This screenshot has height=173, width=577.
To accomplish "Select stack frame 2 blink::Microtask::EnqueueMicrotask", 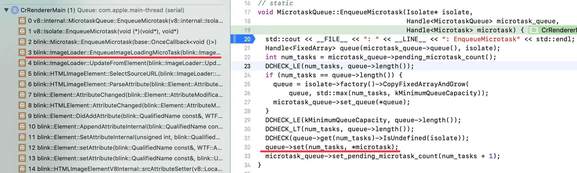I will point(122,42).
